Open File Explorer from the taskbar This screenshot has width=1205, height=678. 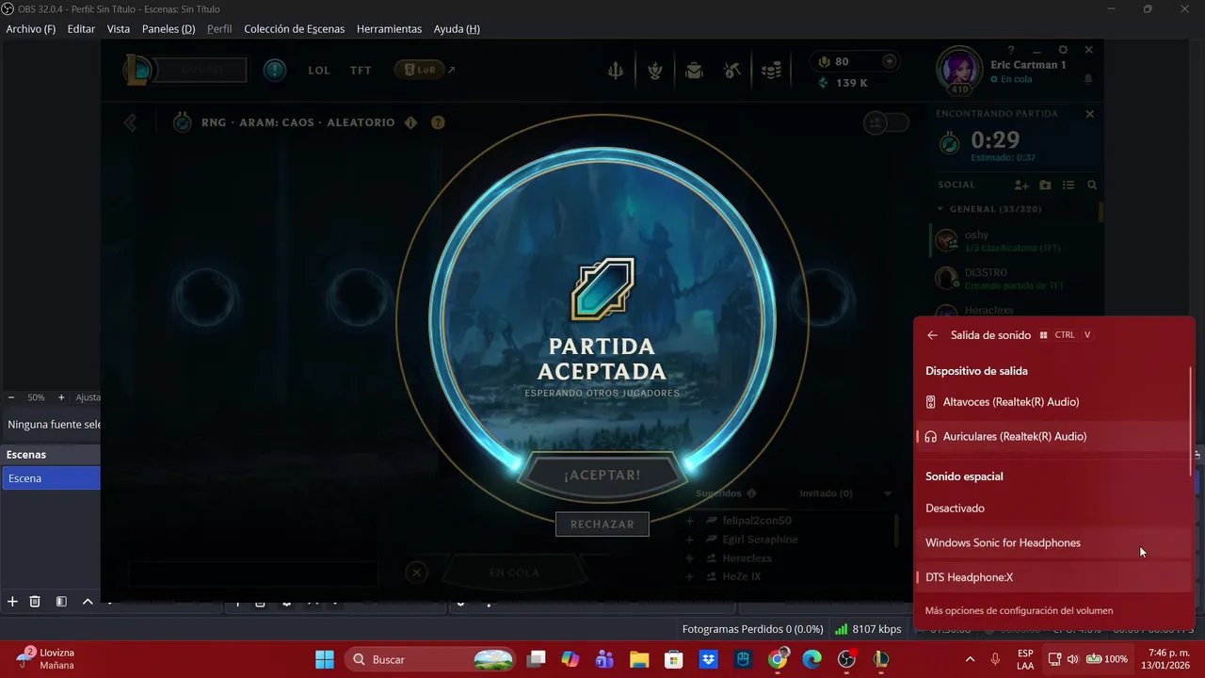tap(639, 659)
